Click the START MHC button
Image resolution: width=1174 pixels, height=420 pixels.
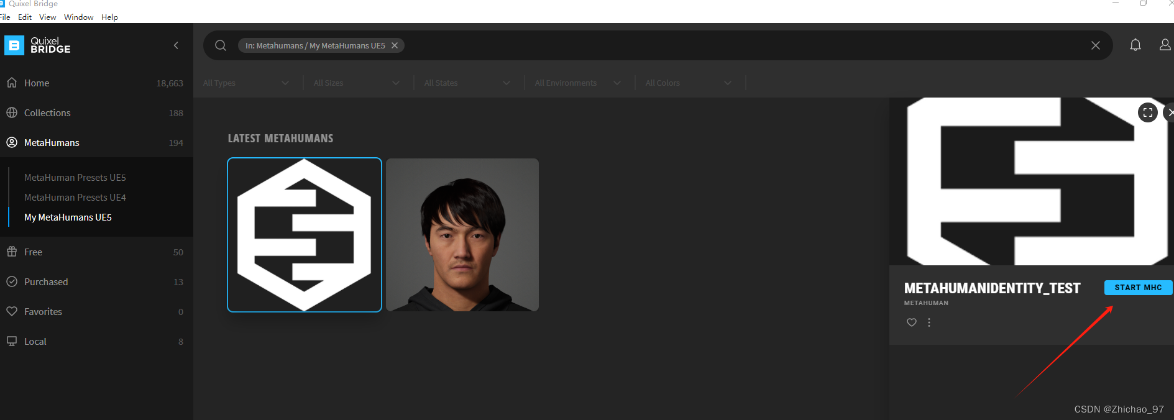tap(1138, 288)
